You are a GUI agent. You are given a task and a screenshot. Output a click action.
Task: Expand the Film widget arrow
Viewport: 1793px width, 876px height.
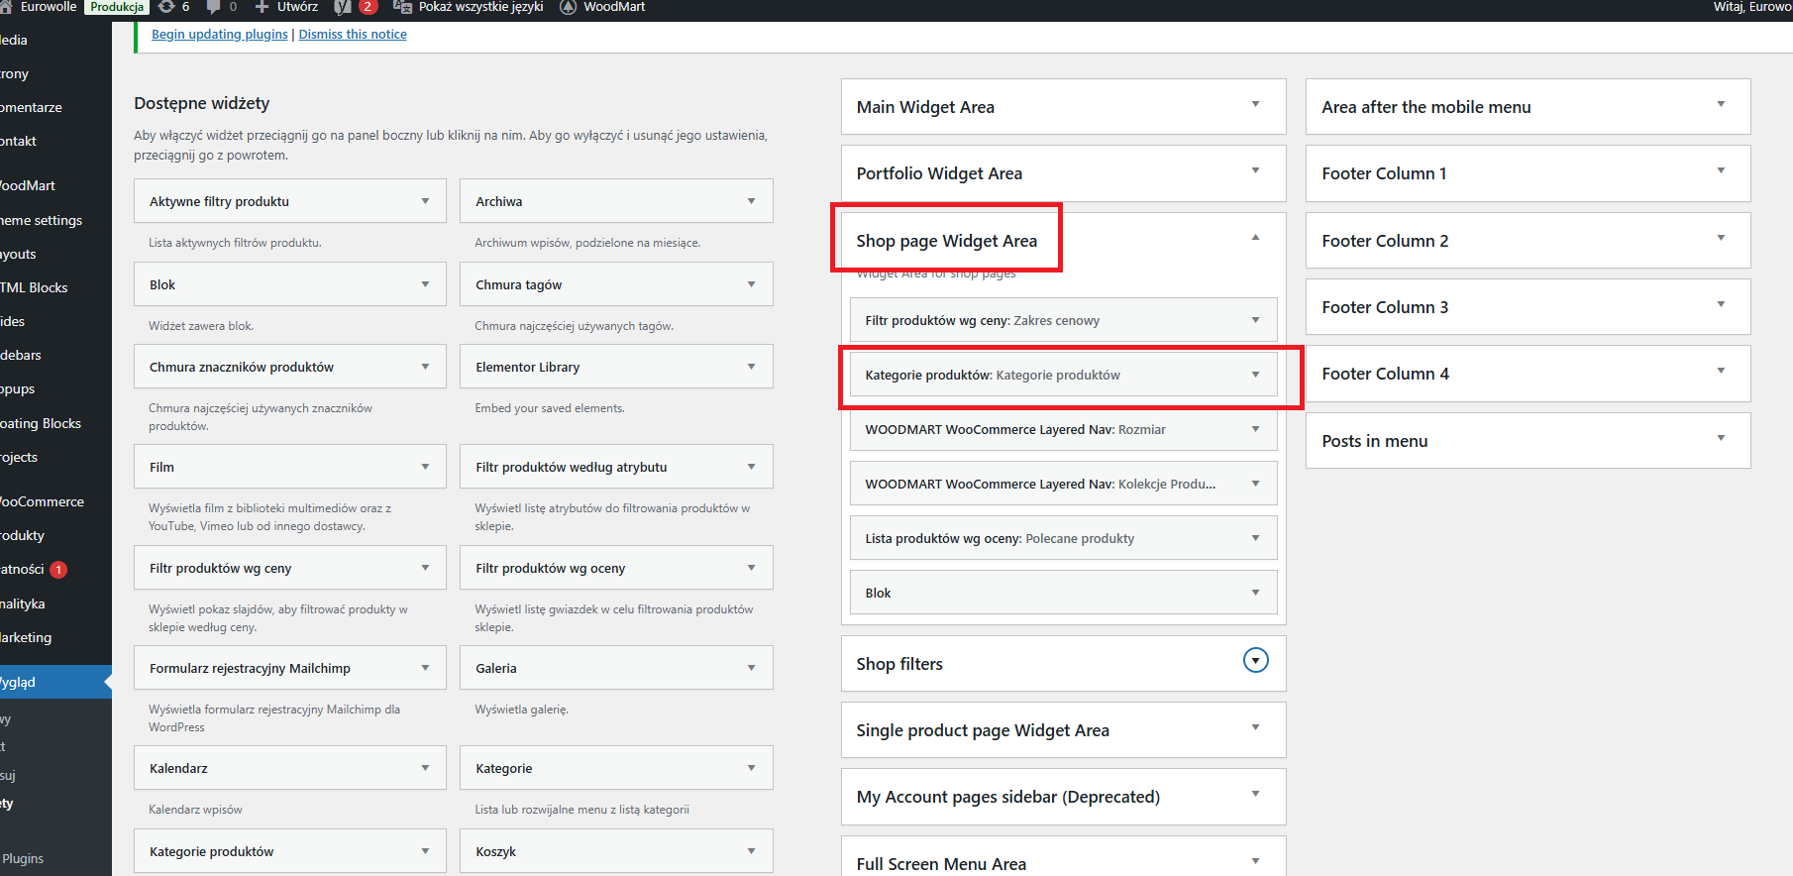[x=425, y=467]
